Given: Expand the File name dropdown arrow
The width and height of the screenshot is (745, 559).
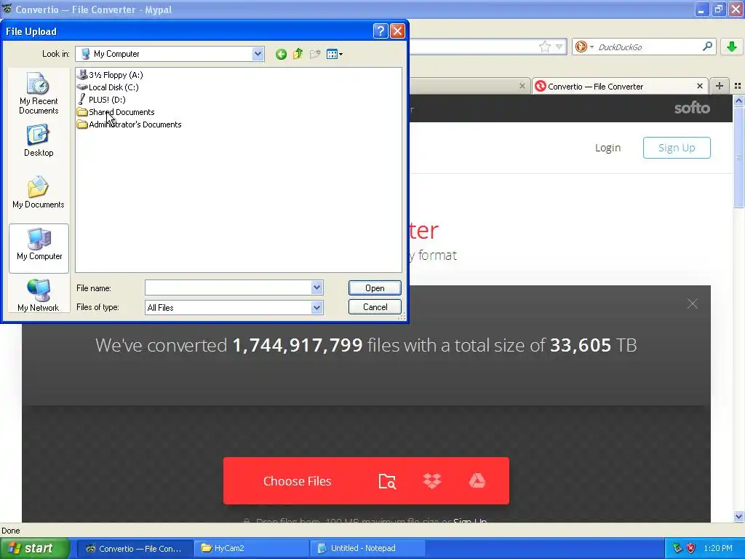Looking at the screenshot, I should 317,288.
